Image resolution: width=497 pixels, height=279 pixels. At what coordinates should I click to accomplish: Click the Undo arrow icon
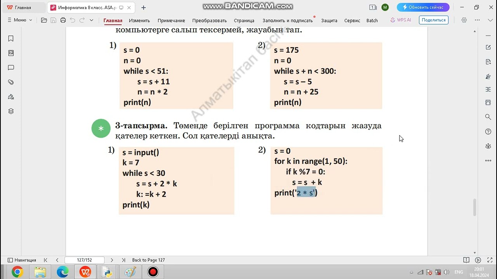(73, 20)
